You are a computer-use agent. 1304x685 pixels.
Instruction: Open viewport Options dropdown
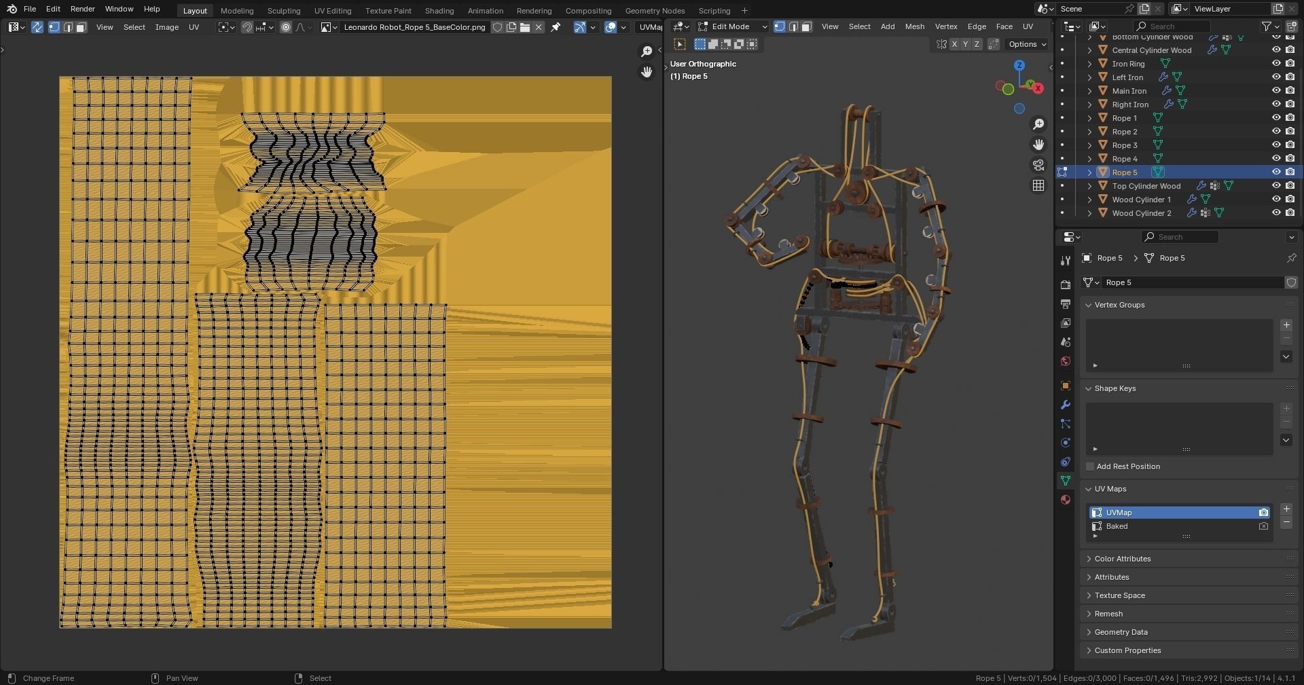tap(1028, 44)
